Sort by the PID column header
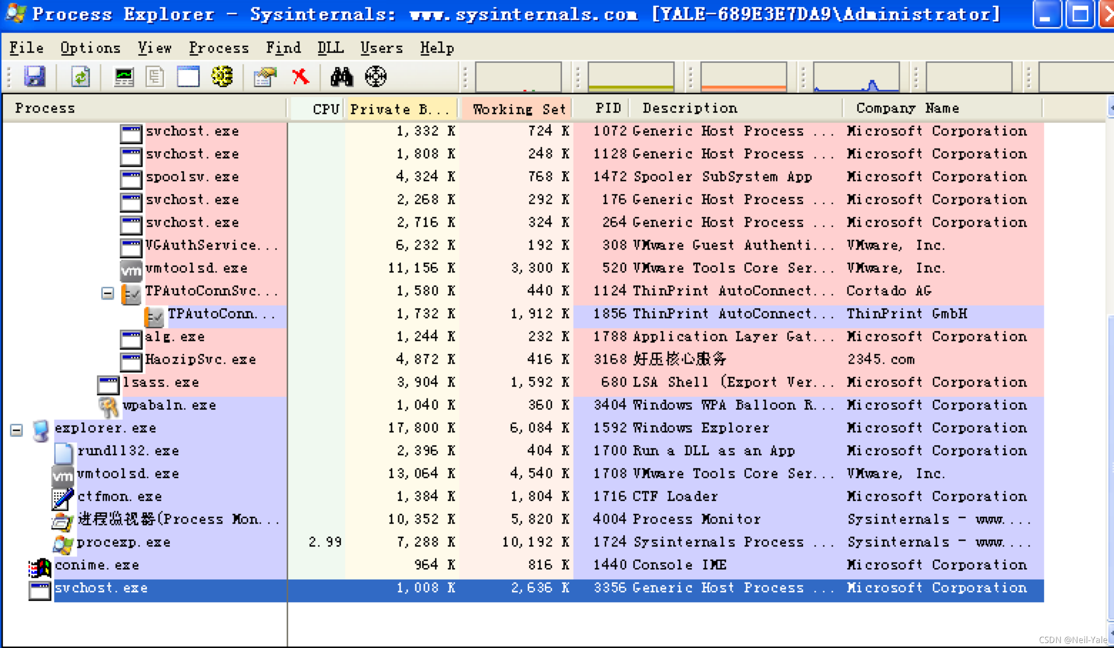The width and height of the screenshot is (1114, 648). click(601, 108)
